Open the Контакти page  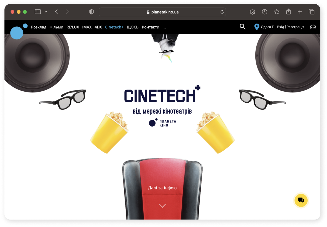[150, 27]
